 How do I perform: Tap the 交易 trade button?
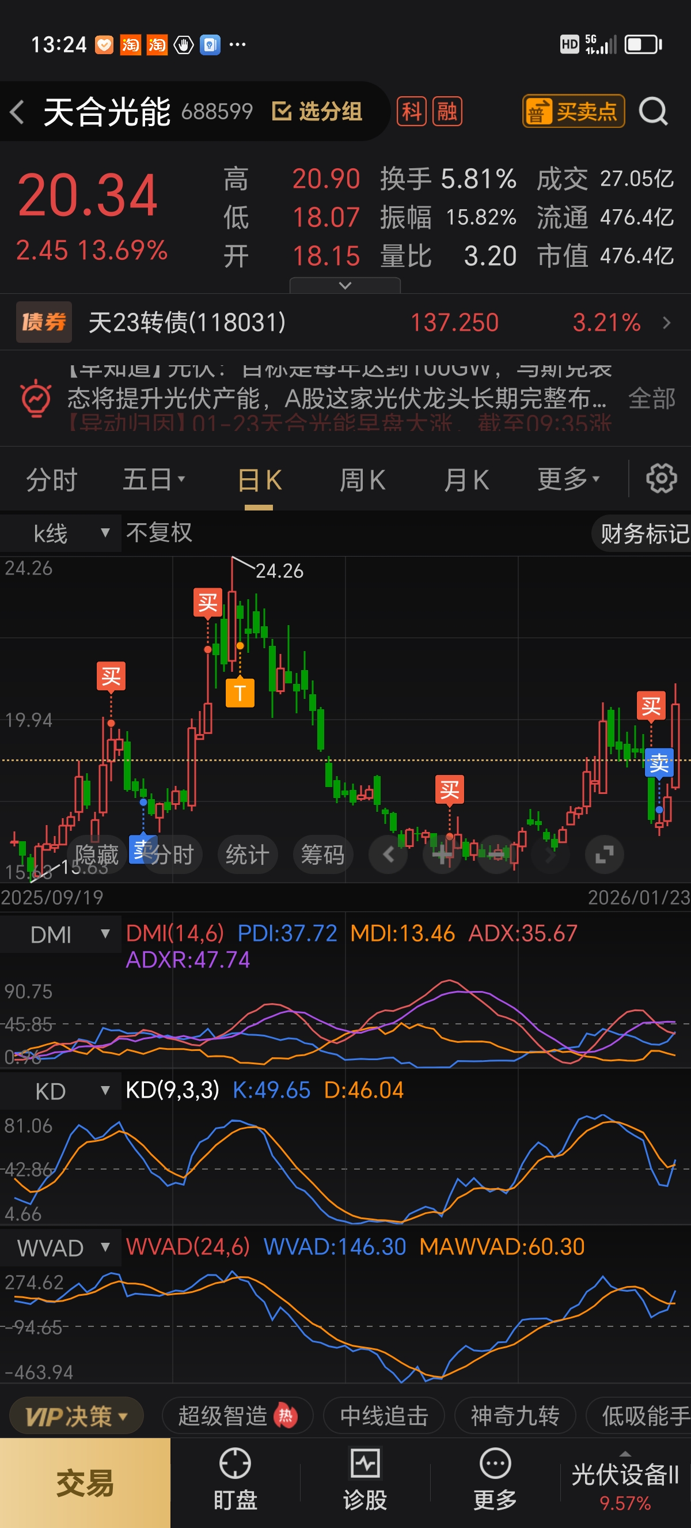click(x=85, y=1482)
